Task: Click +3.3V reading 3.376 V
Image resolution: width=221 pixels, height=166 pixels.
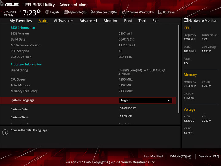Action: click(x=188, y=132)
